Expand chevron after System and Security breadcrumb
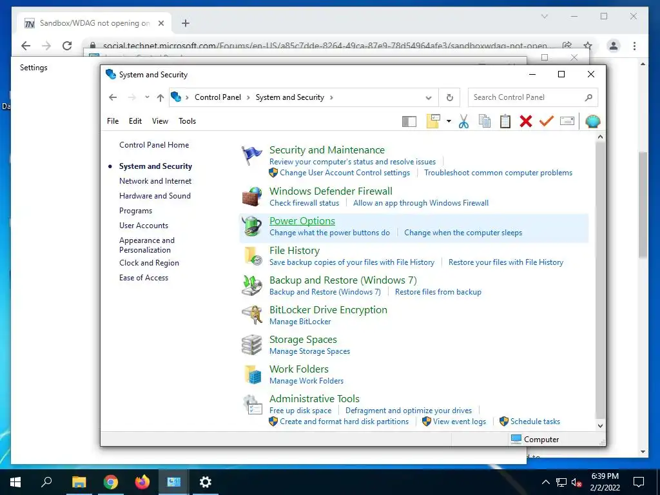Viewport: 660px width, 495px height. 331,98
